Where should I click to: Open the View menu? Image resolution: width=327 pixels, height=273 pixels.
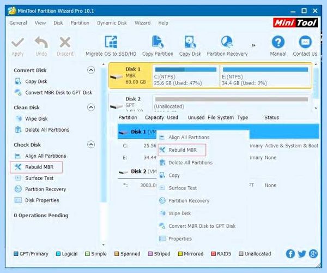(40, 23)
